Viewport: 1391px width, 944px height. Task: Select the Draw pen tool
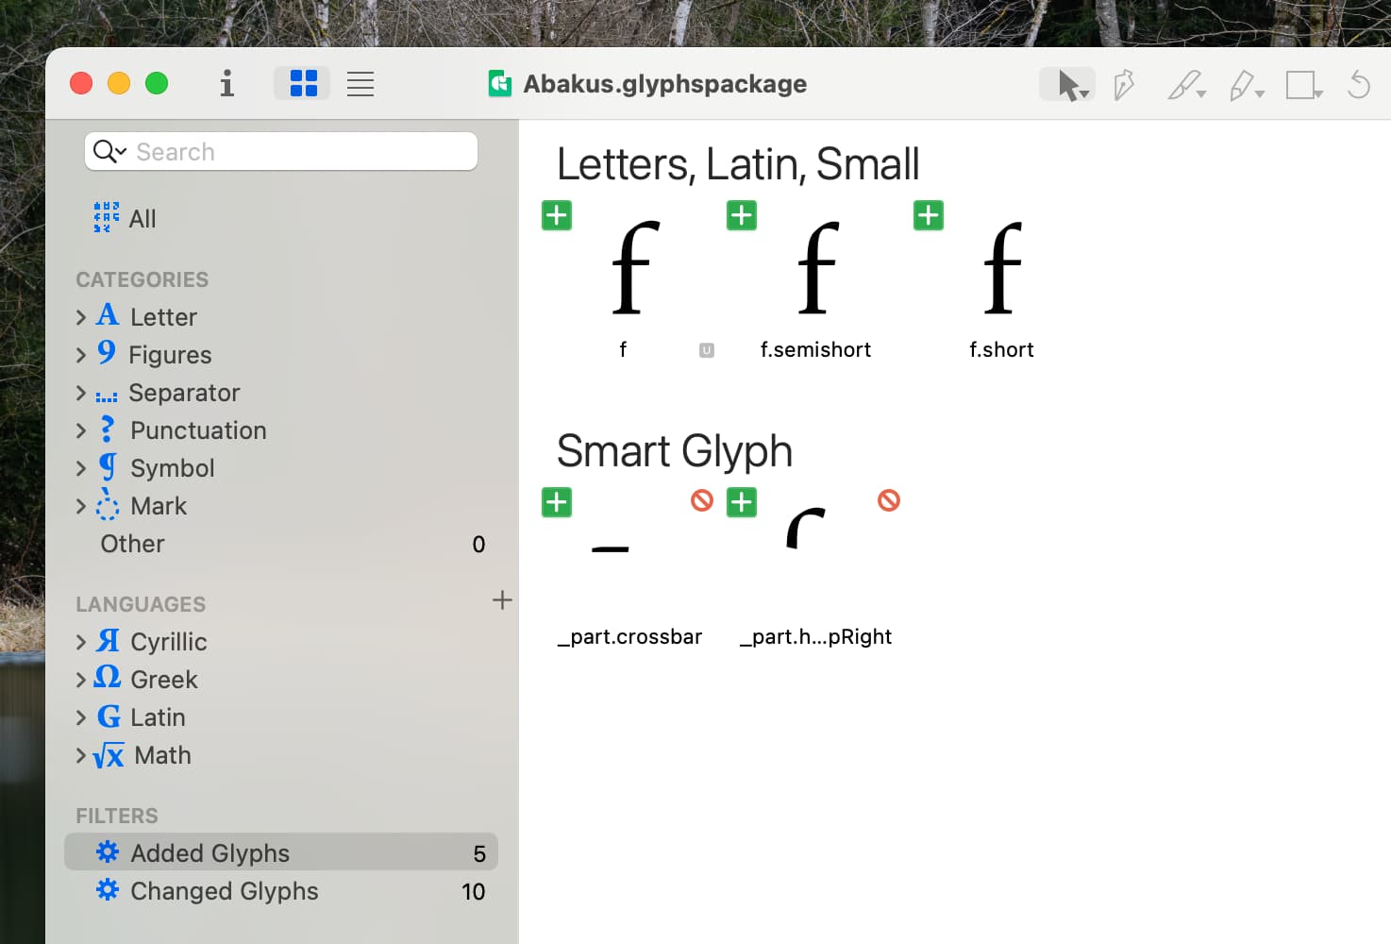click(1123, 85)
